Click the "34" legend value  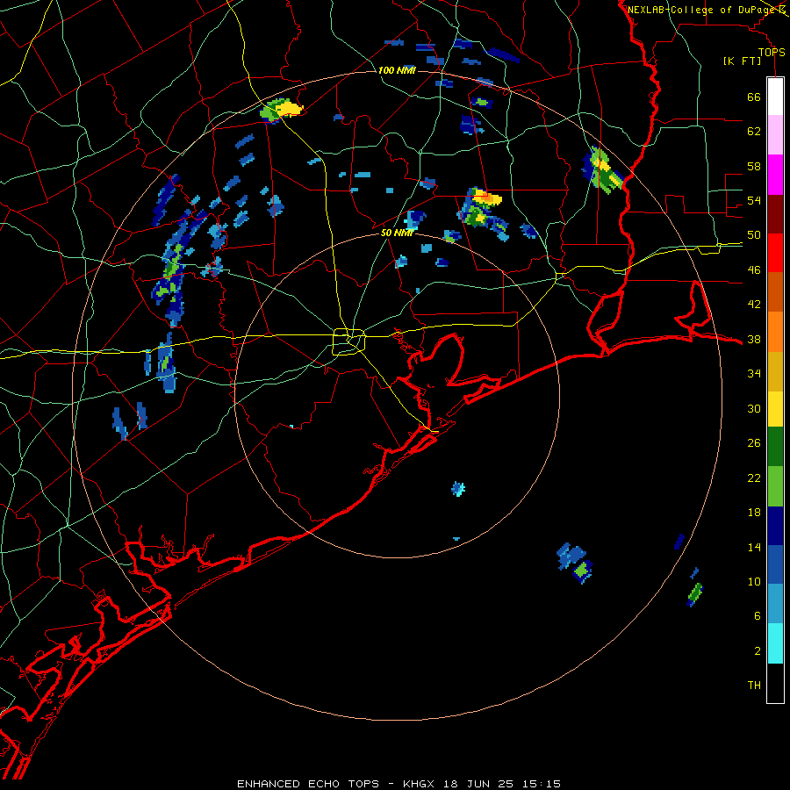coord(754,374)
